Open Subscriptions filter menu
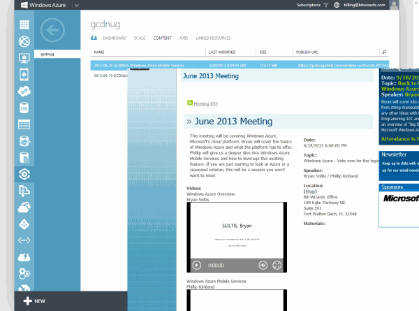 point(312,5)
